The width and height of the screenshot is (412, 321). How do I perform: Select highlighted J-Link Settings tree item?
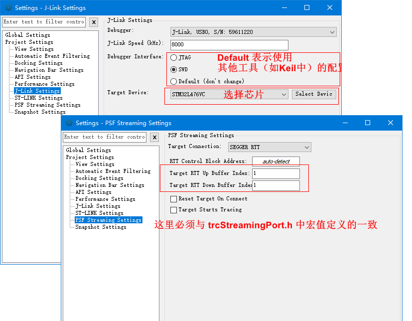coord(37,91)
